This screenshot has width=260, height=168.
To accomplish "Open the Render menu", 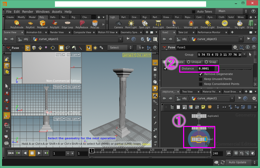I will tap(27, 12).
